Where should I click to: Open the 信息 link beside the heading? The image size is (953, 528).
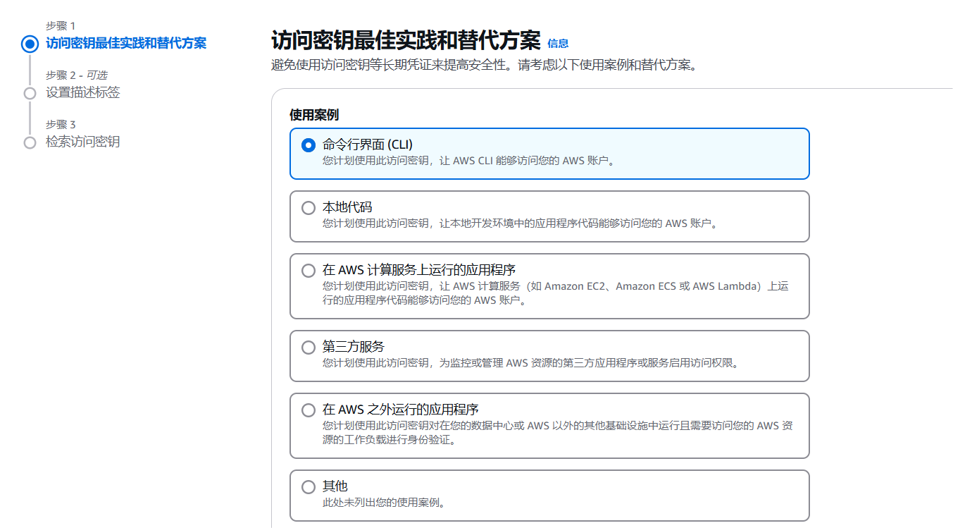coord(558,44)
